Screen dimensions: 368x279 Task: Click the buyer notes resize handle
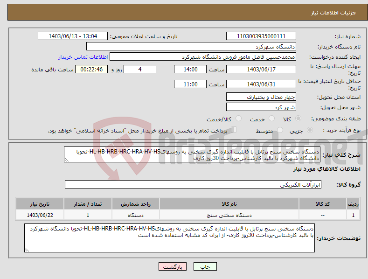click(27, 250)
